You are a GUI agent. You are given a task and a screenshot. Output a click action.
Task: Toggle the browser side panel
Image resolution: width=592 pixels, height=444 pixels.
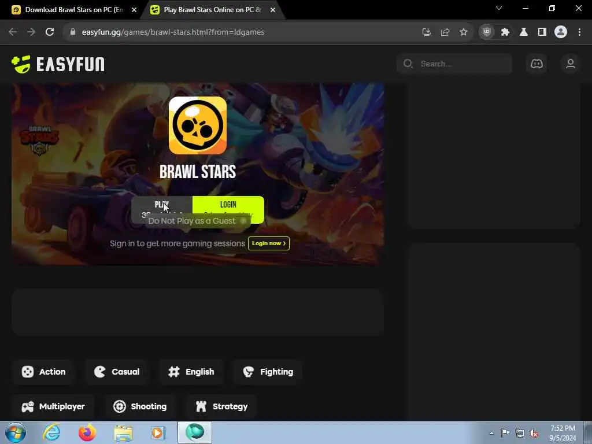(x=542, y=32)
